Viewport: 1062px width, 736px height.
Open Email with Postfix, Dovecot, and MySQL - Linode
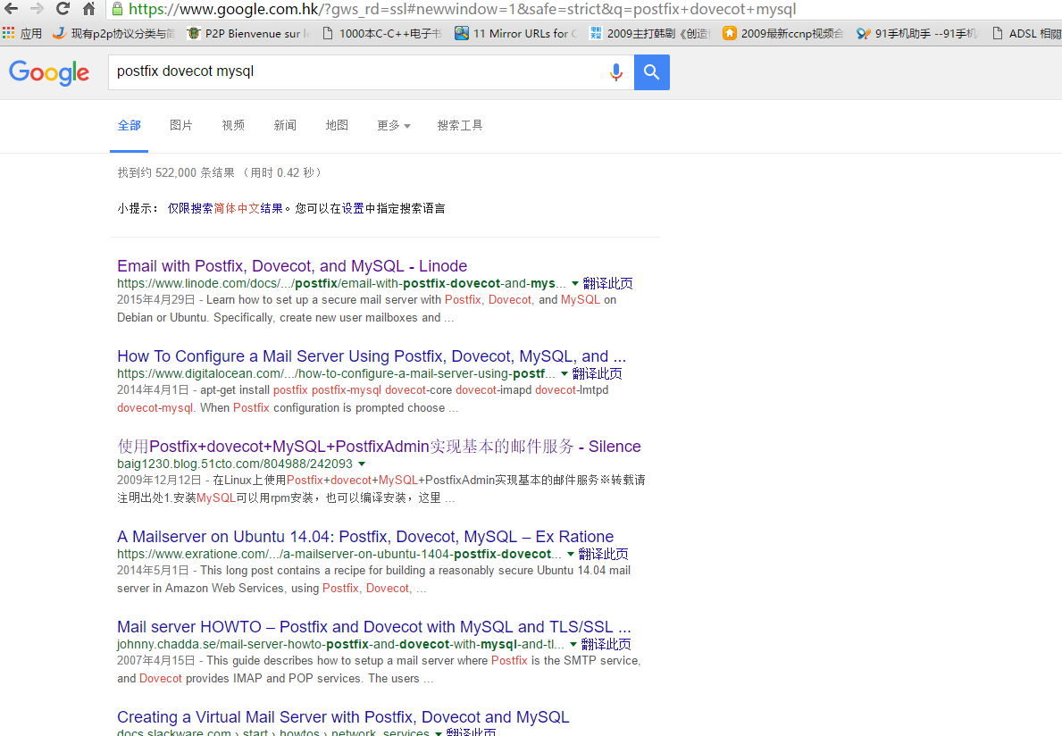[x=292, y=266]
